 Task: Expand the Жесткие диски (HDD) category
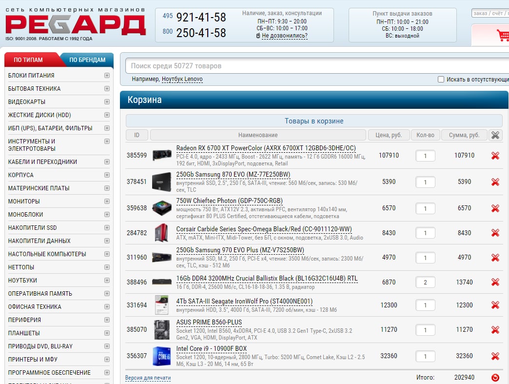(107, 115)
